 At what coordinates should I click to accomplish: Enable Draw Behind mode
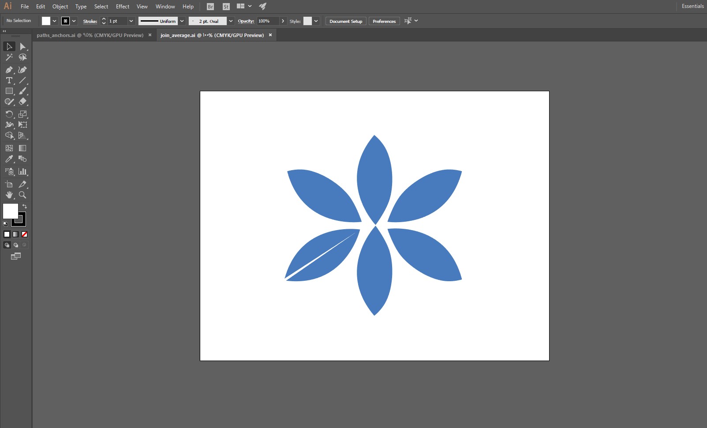coord(16,245)
